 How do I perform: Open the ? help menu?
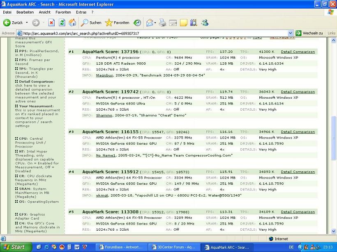(x=92, y=12)
